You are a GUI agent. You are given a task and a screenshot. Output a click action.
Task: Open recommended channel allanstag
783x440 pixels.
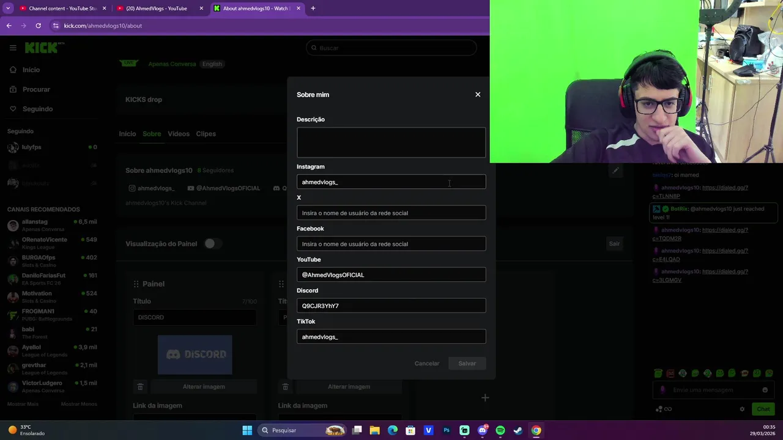click(52, 225)
